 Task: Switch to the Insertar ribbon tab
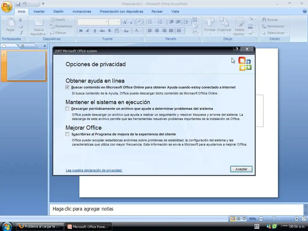pos(39,11)
